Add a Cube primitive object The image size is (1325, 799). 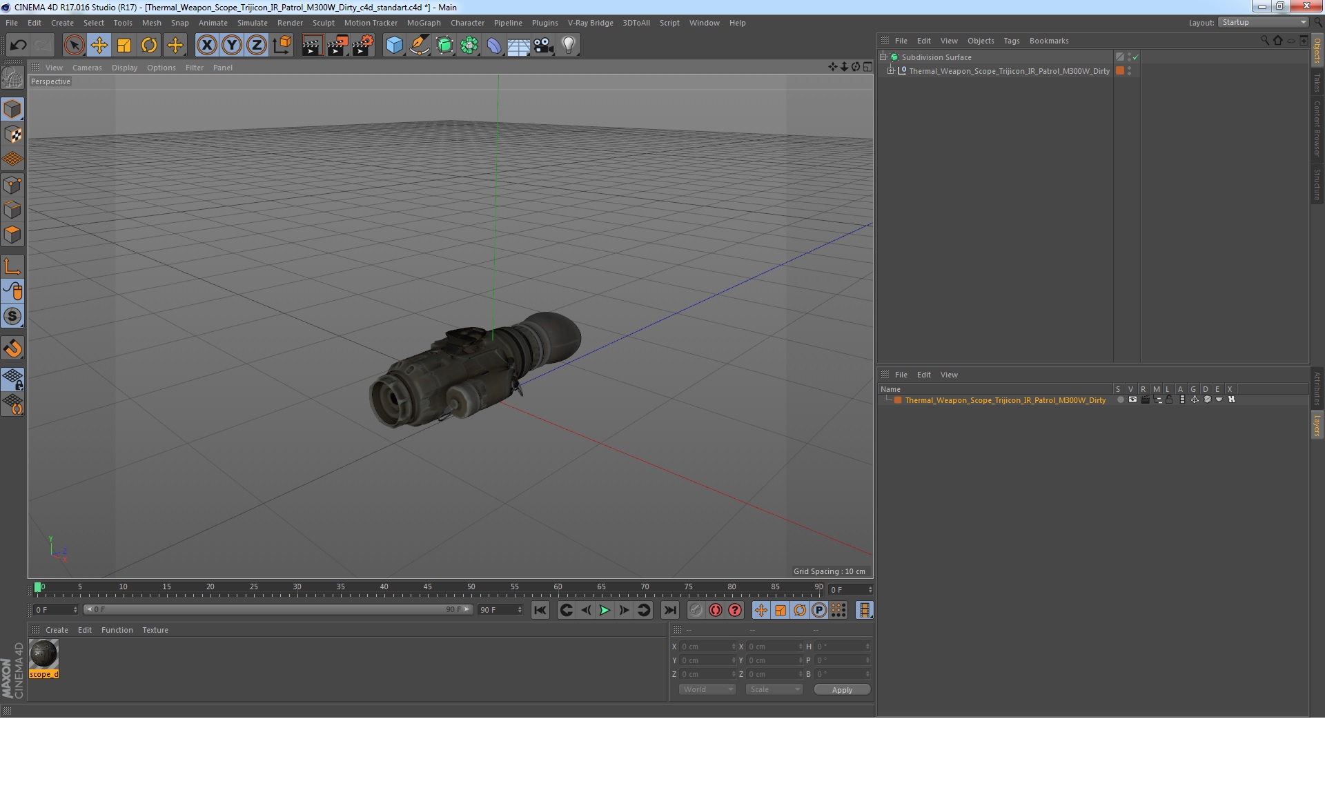point(394,46)
